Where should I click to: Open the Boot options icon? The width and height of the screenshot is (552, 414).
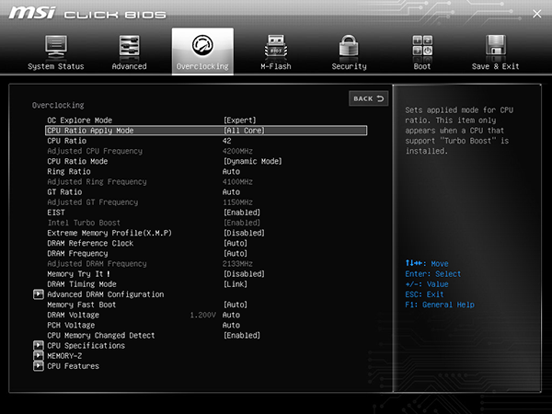(x=422, y=46)
